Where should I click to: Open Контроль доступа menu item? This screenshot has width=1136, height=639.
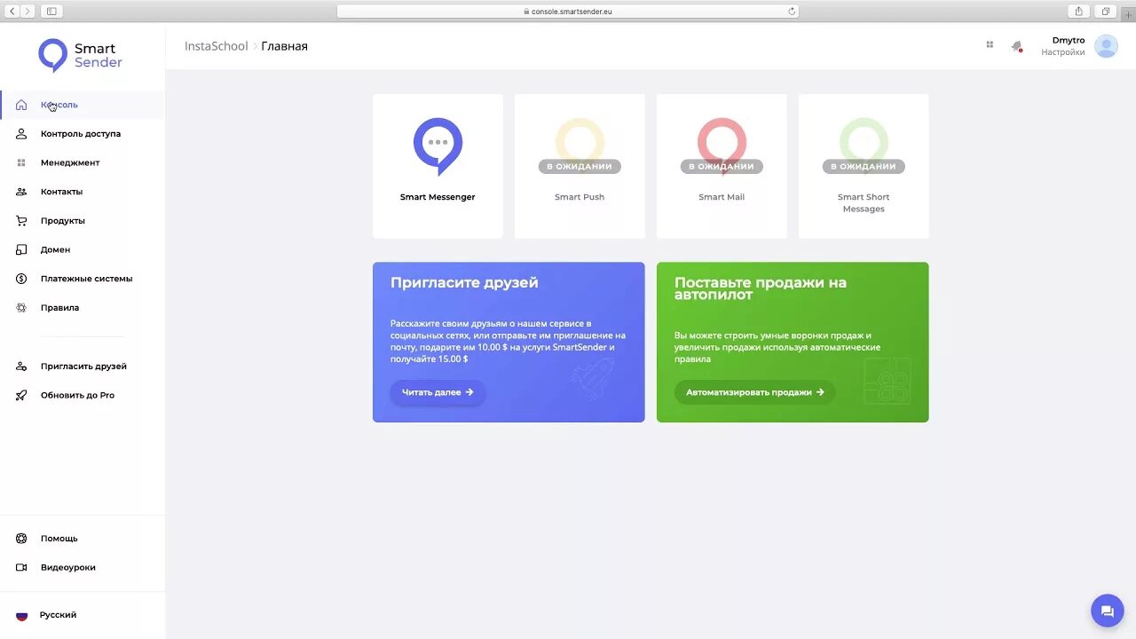pyautogui.click(x=81, y=134)
